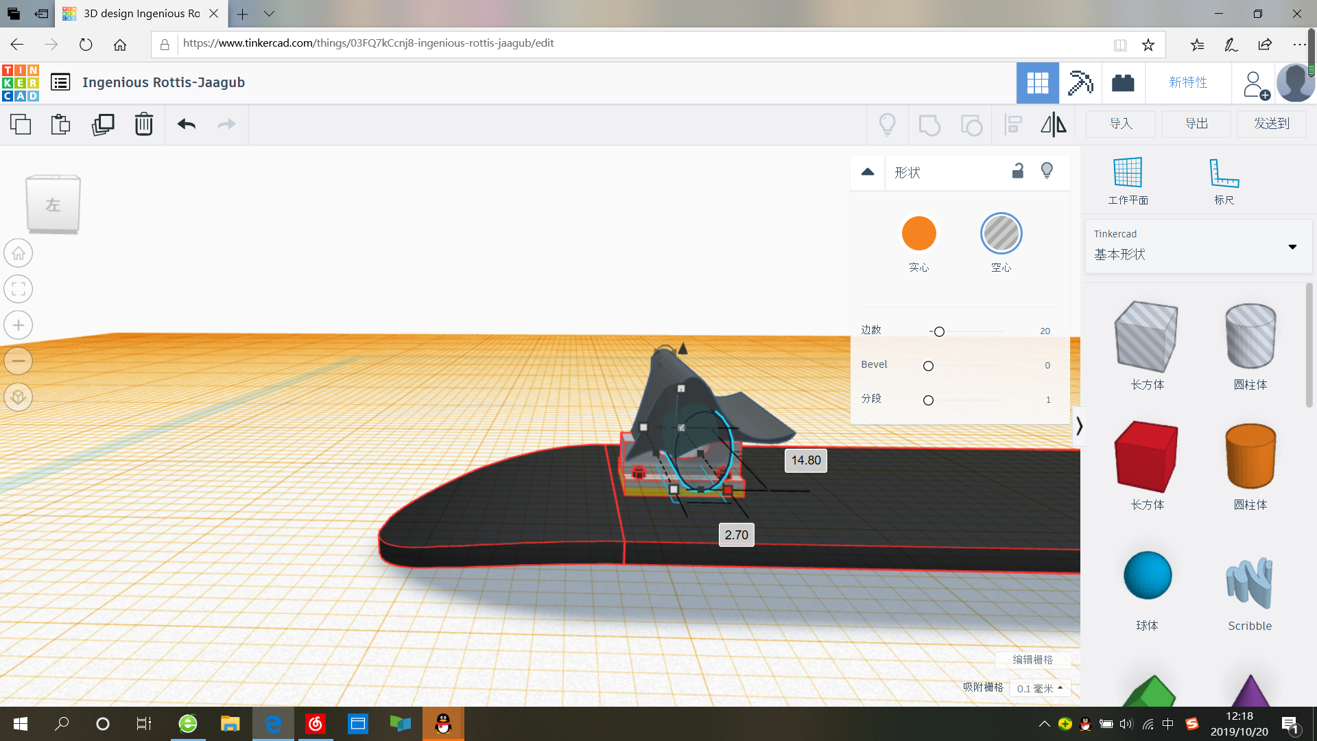
Task: Collapse the shapes sidebar arrow
Action: 1079,426
